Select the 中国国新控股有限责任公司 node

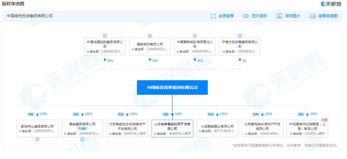[195, 46]
